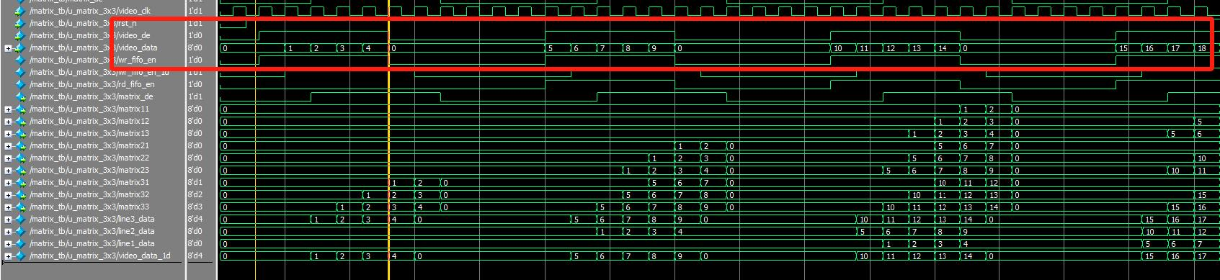Select the /matrix_tb/u_matrix_3x3/line2_data signal name
The image size is (1220, 280).
(x=92, y=232)
